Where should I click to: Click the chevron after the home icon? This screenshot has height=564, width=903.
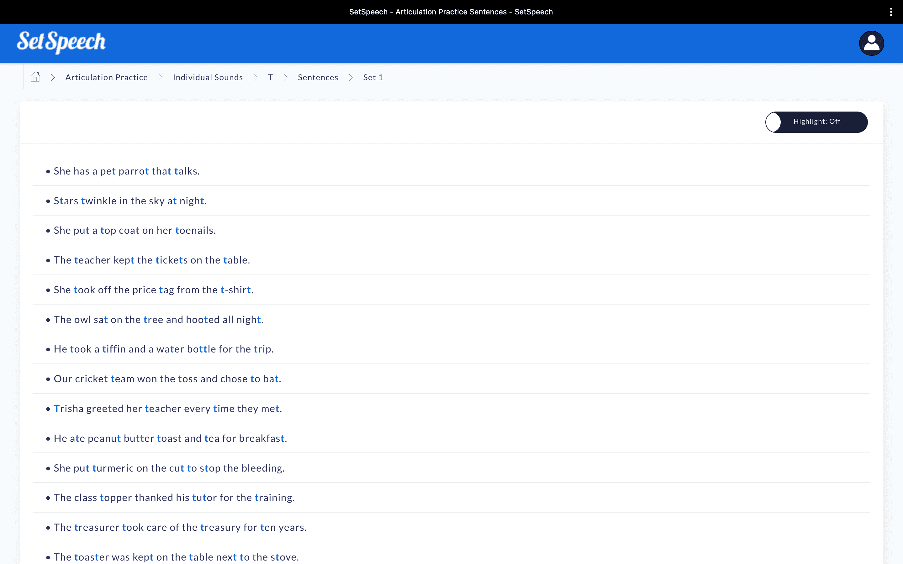click(x=53, y=77)
